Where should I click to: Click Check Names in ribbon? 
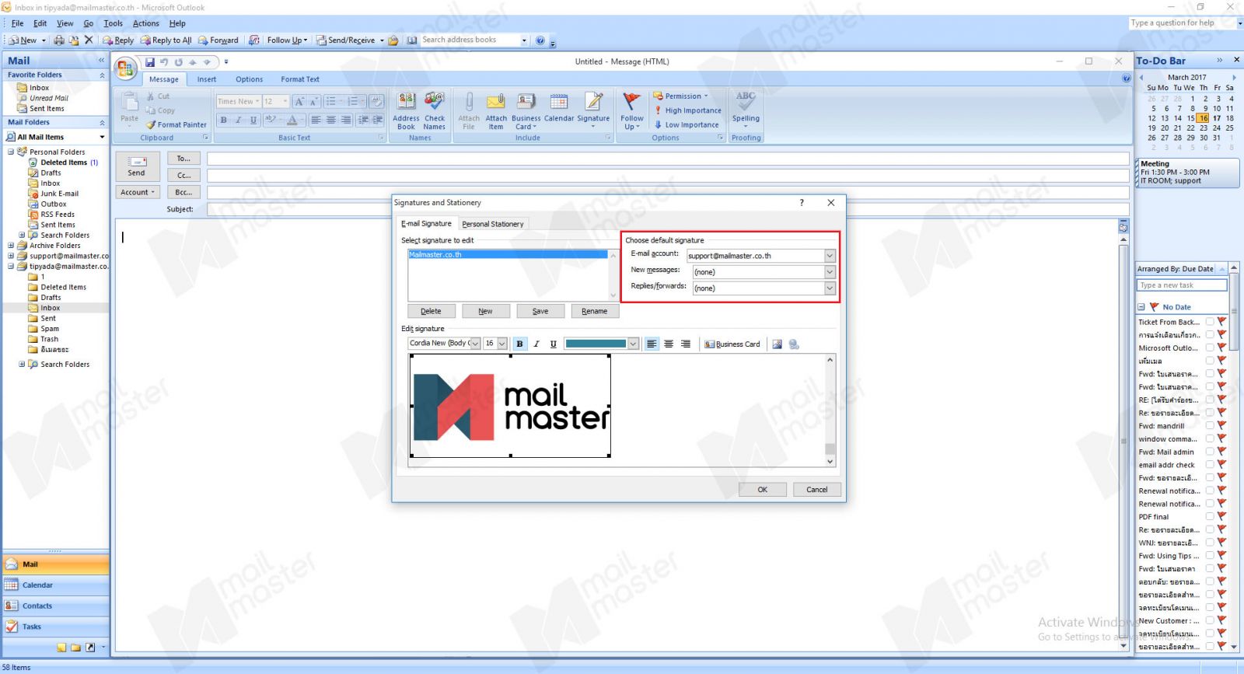(435, 111)
